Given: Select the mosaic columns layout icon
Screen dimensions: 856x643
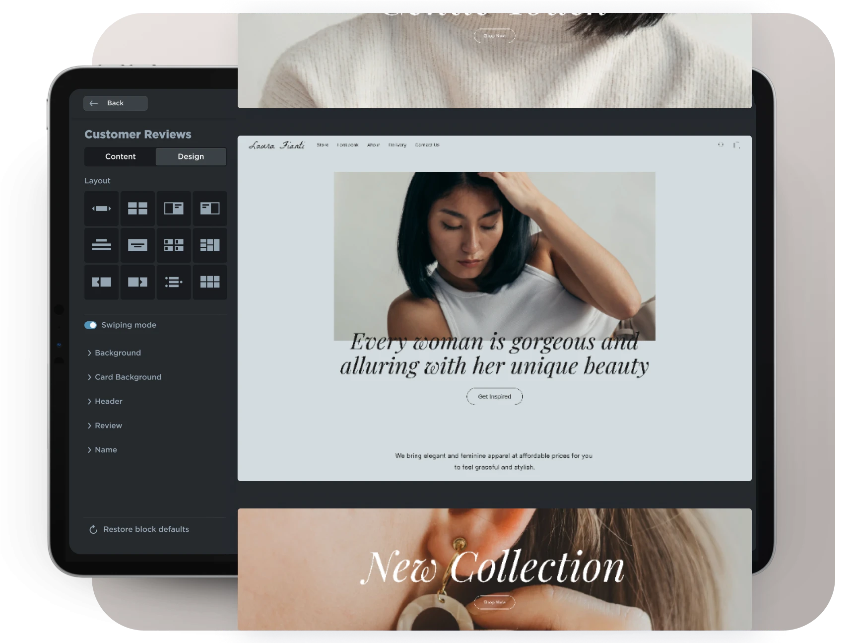Looking at the screenshot, I should [210, 245].
